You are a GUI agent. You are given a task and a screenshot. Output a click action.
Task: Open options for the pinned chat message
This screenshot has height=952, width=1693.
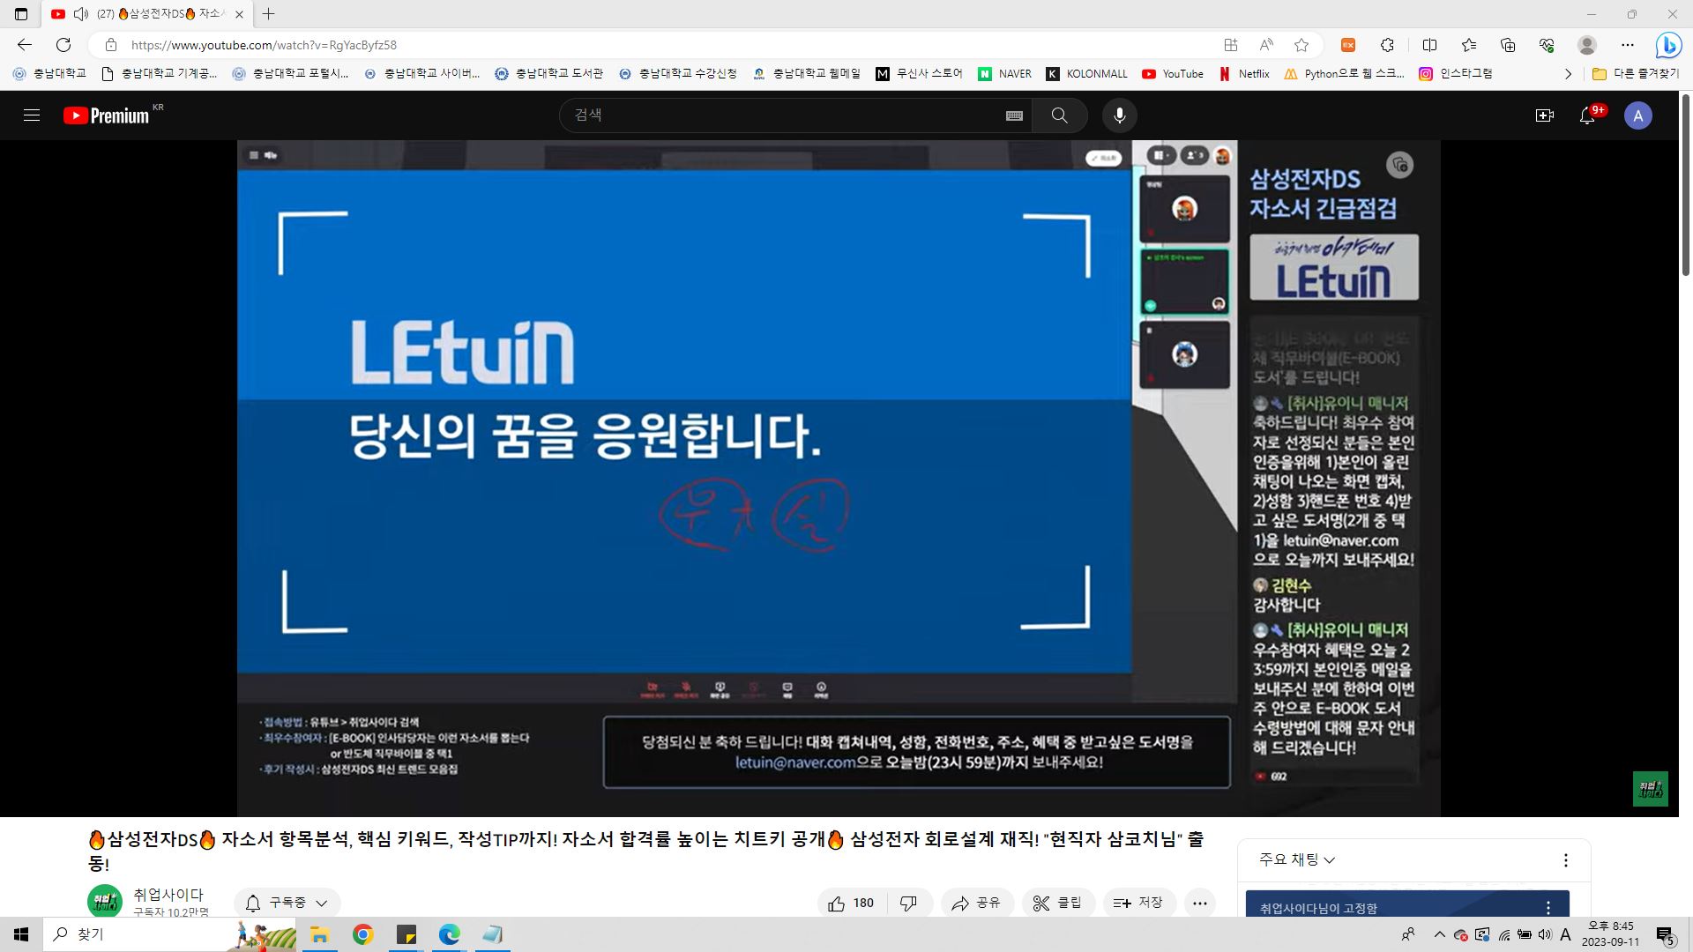[x=1548, y=908]
